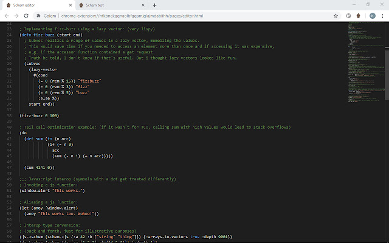
Task: Click line number 51 in the gutter
Action: click(9, 191)
